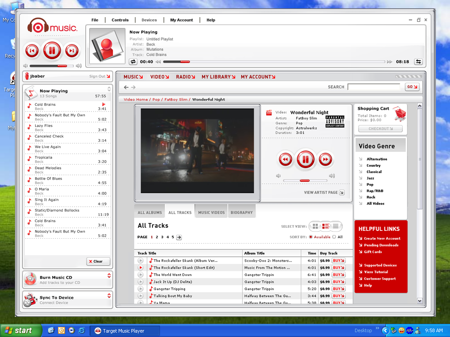450x337 pixels.
Task: Collapse the Now Playing playlist panel
Action: click(x=109, y=89)
